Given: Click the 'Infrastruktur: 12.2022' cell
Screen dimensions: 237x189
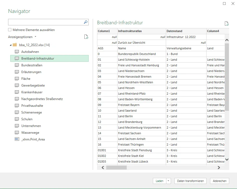Looking at the screenshot, I should tap(186, 37).
